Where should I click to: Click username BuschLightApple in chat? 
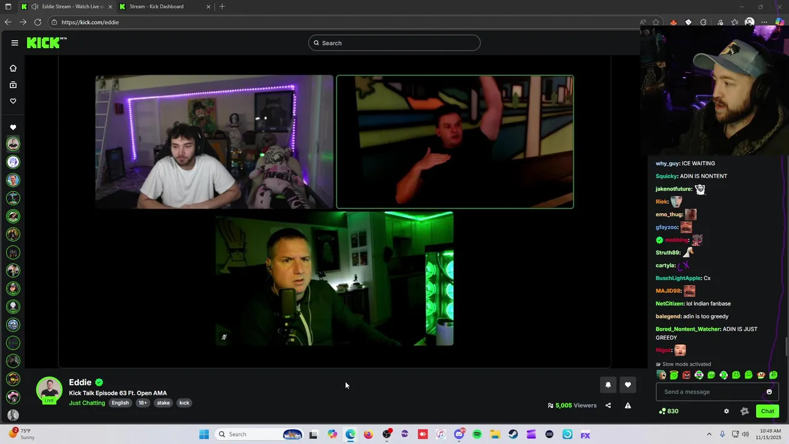pyautogui.click(x=678, y=278)
